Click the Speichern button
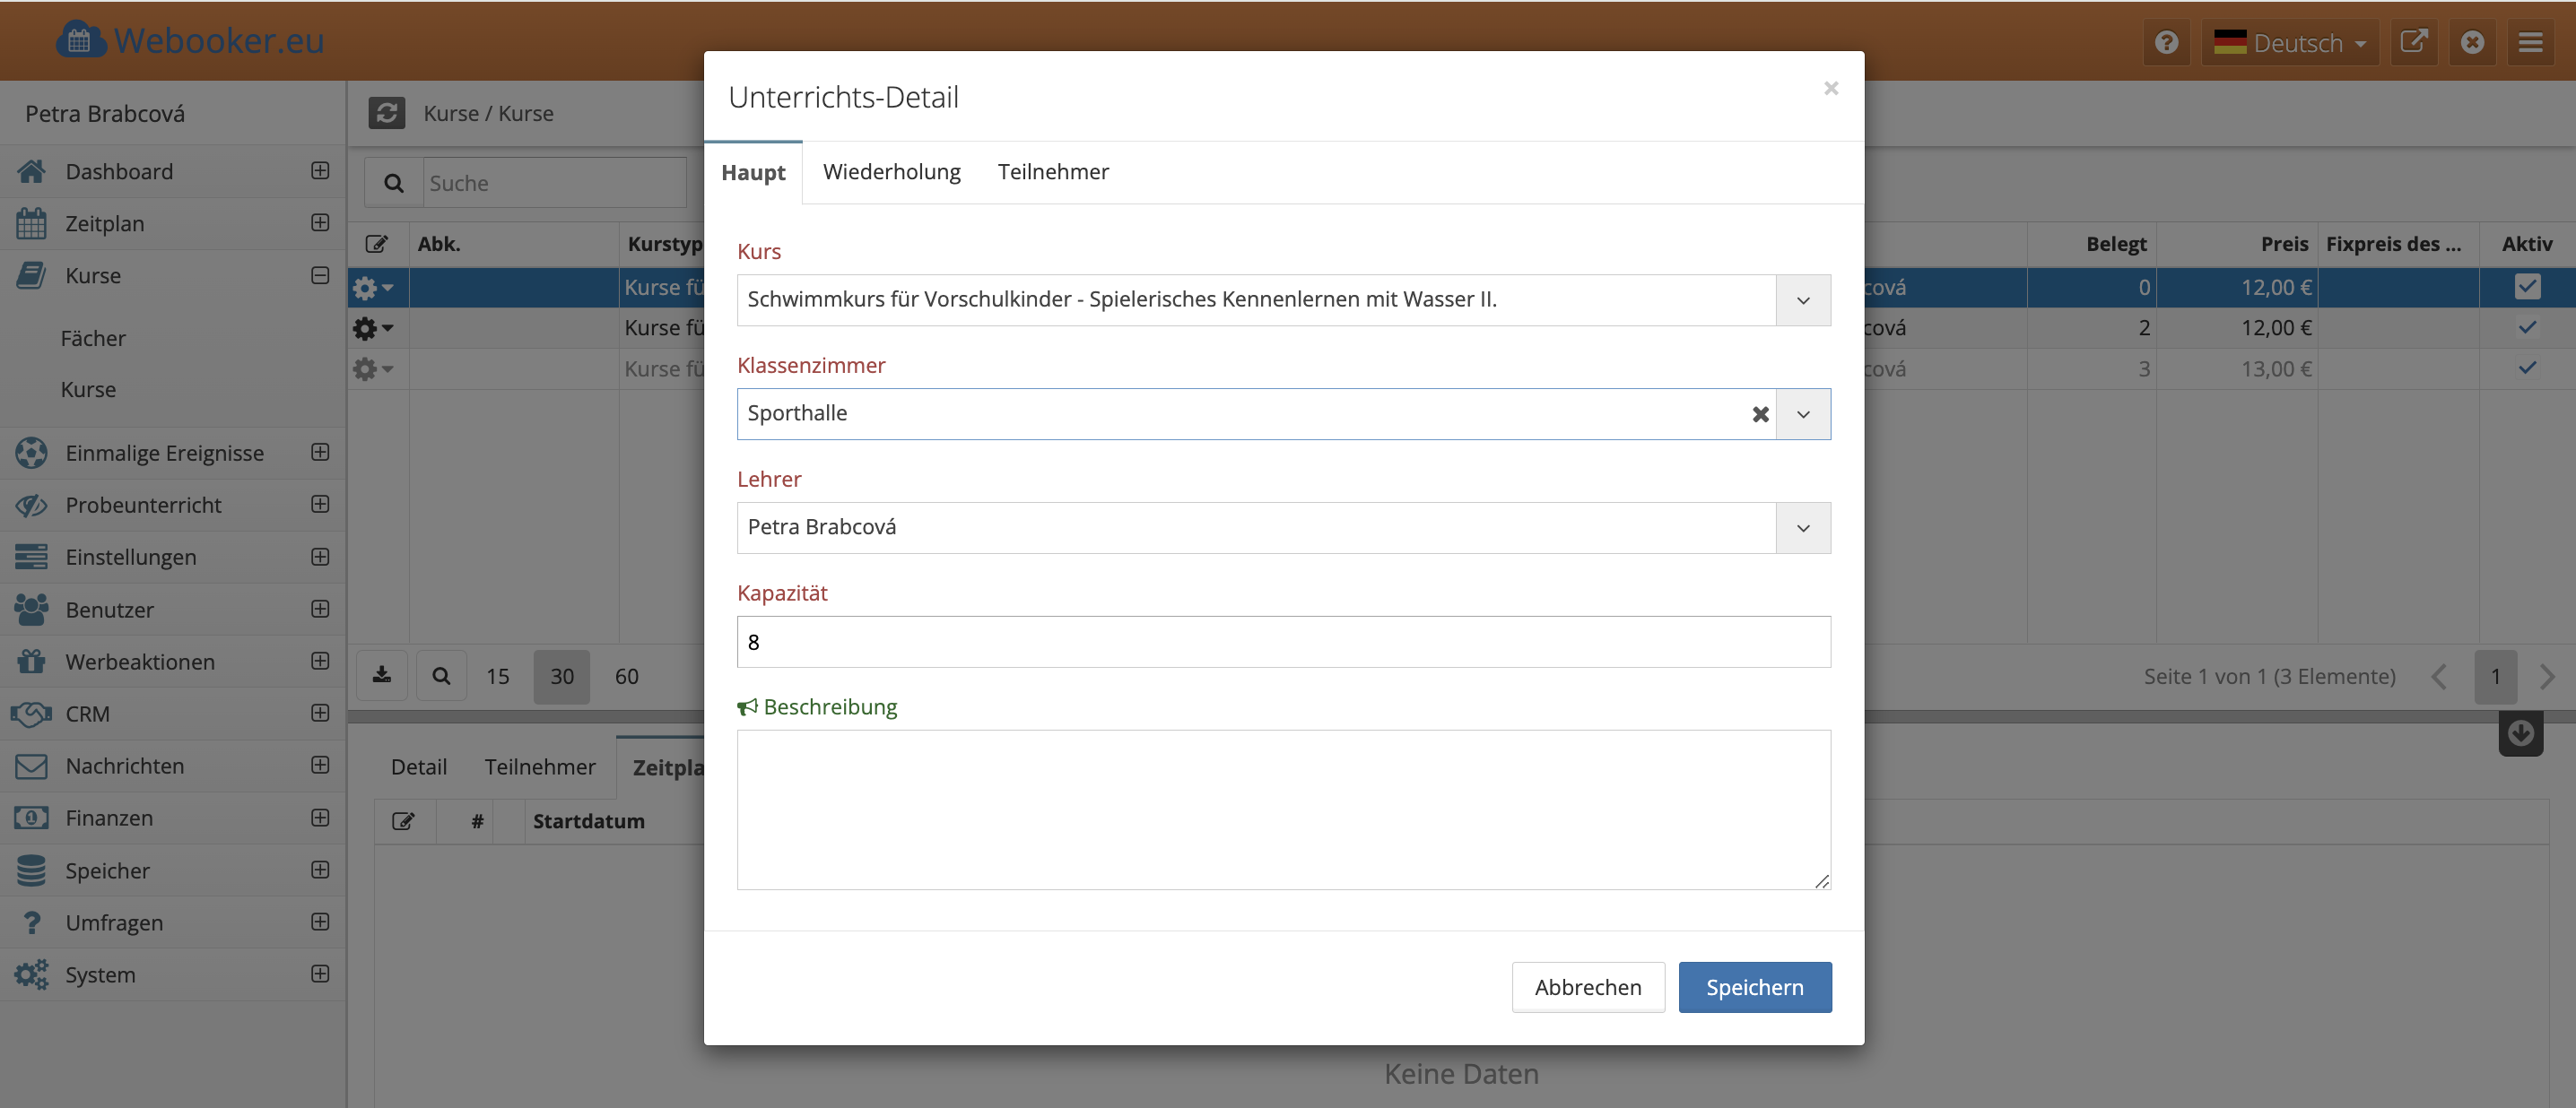Screen dimensions: 2576x1108 coord(1754,987)
